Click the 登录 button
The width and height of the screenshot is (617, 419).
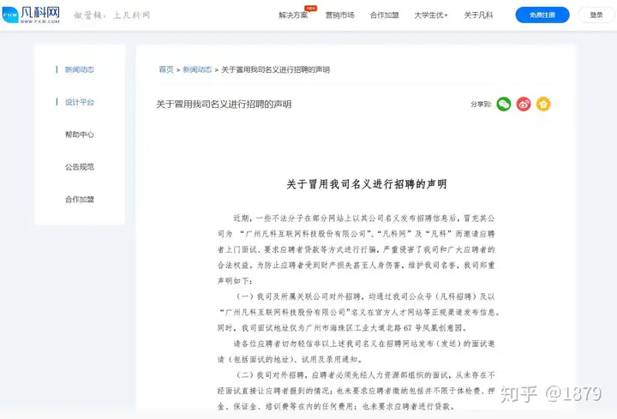[596, 15]
